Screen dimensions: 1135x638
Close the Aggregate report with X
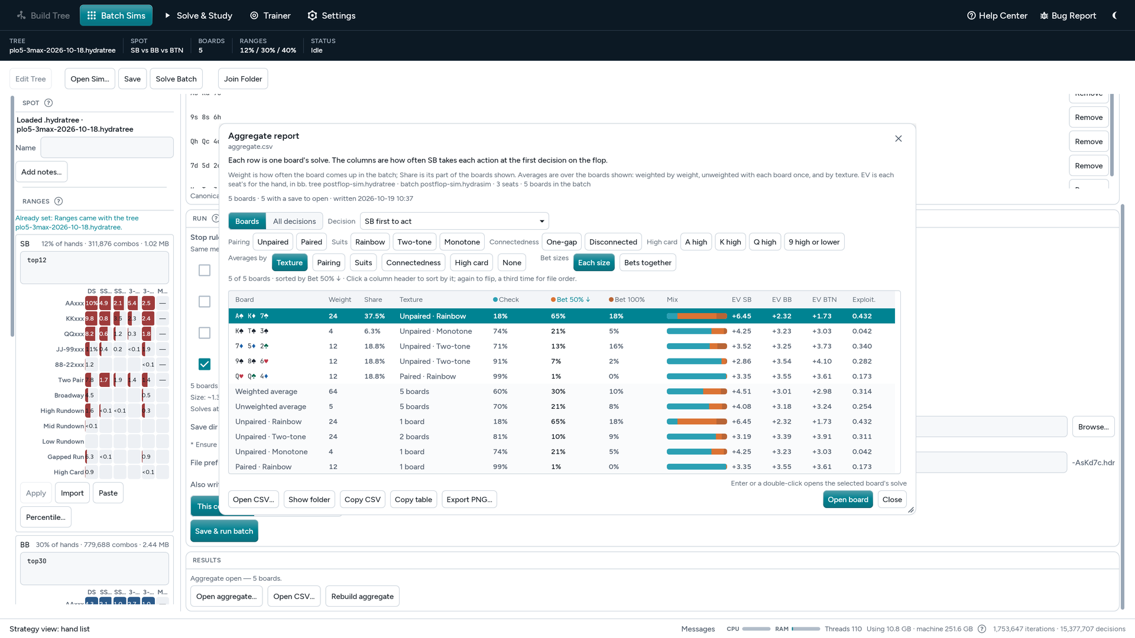899,139
